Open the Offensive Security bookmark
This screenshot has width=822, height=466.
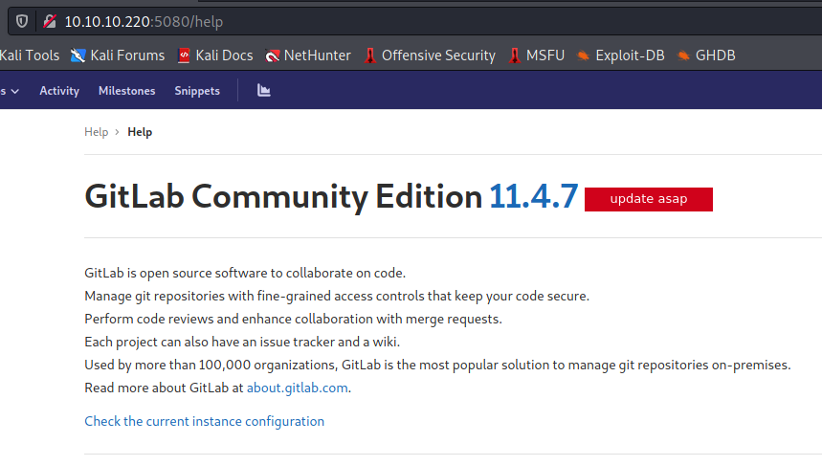point(430,55)
